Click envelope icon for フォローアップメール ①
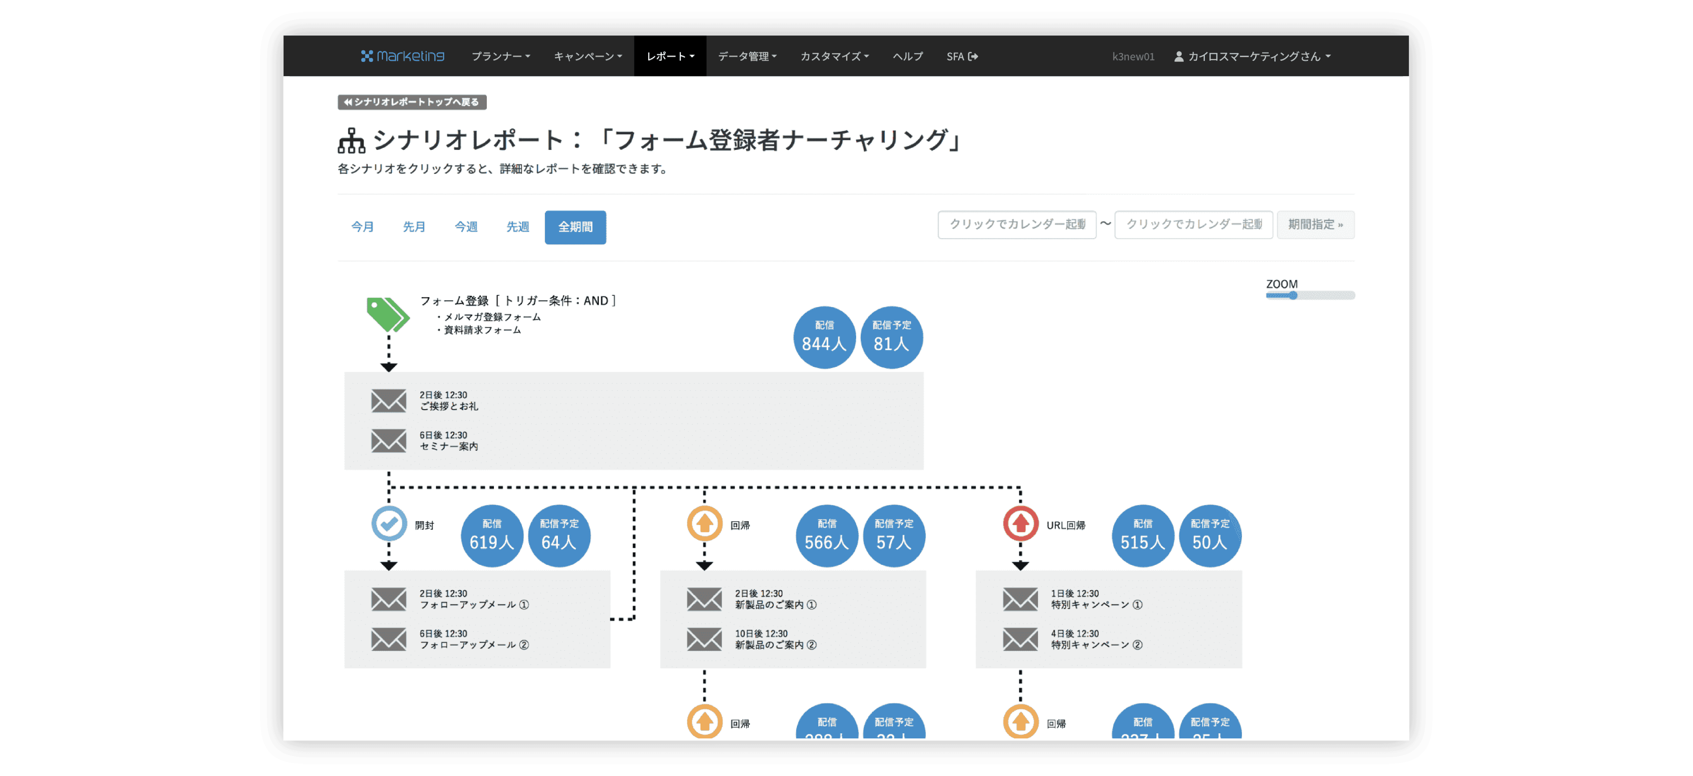 [388, 599]
